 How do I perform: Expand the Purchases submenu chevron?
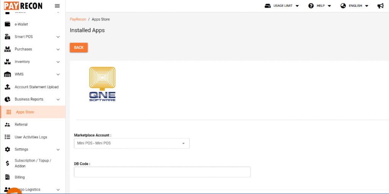coord(58,50)
